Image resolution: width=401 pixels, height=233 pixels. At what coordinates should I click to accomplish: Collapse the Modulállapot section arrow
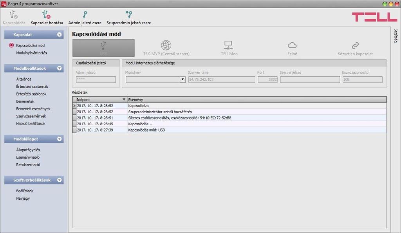(60, 139)
